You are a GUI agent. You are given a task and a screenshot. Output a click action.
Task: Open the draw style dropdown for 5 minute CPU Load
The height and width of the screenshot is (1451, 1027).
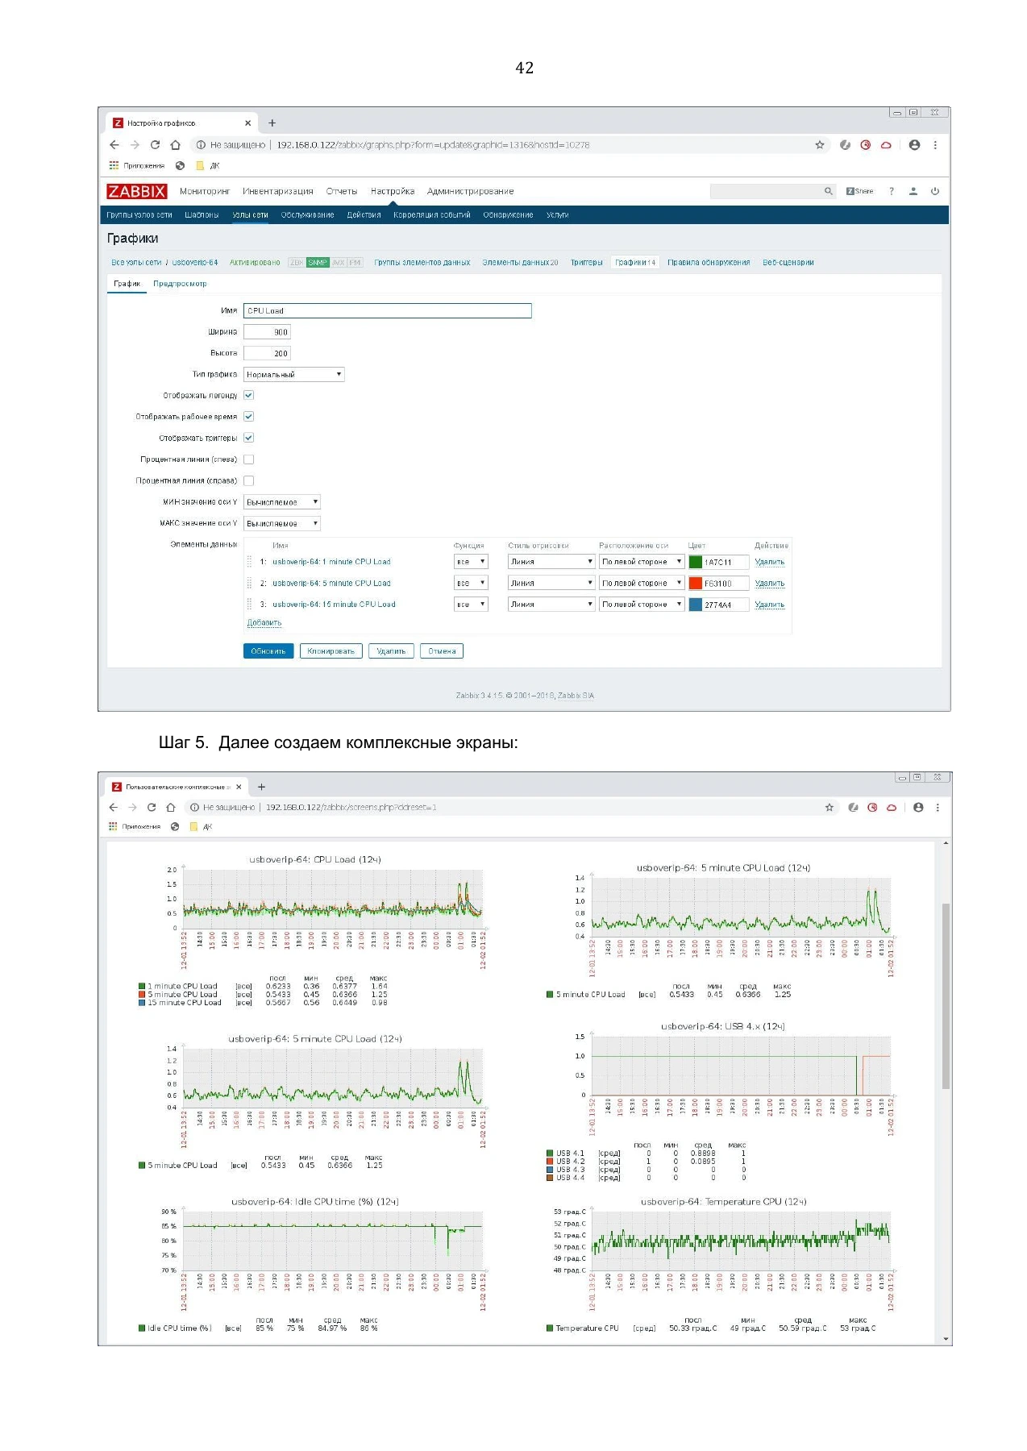pos(551,583)
